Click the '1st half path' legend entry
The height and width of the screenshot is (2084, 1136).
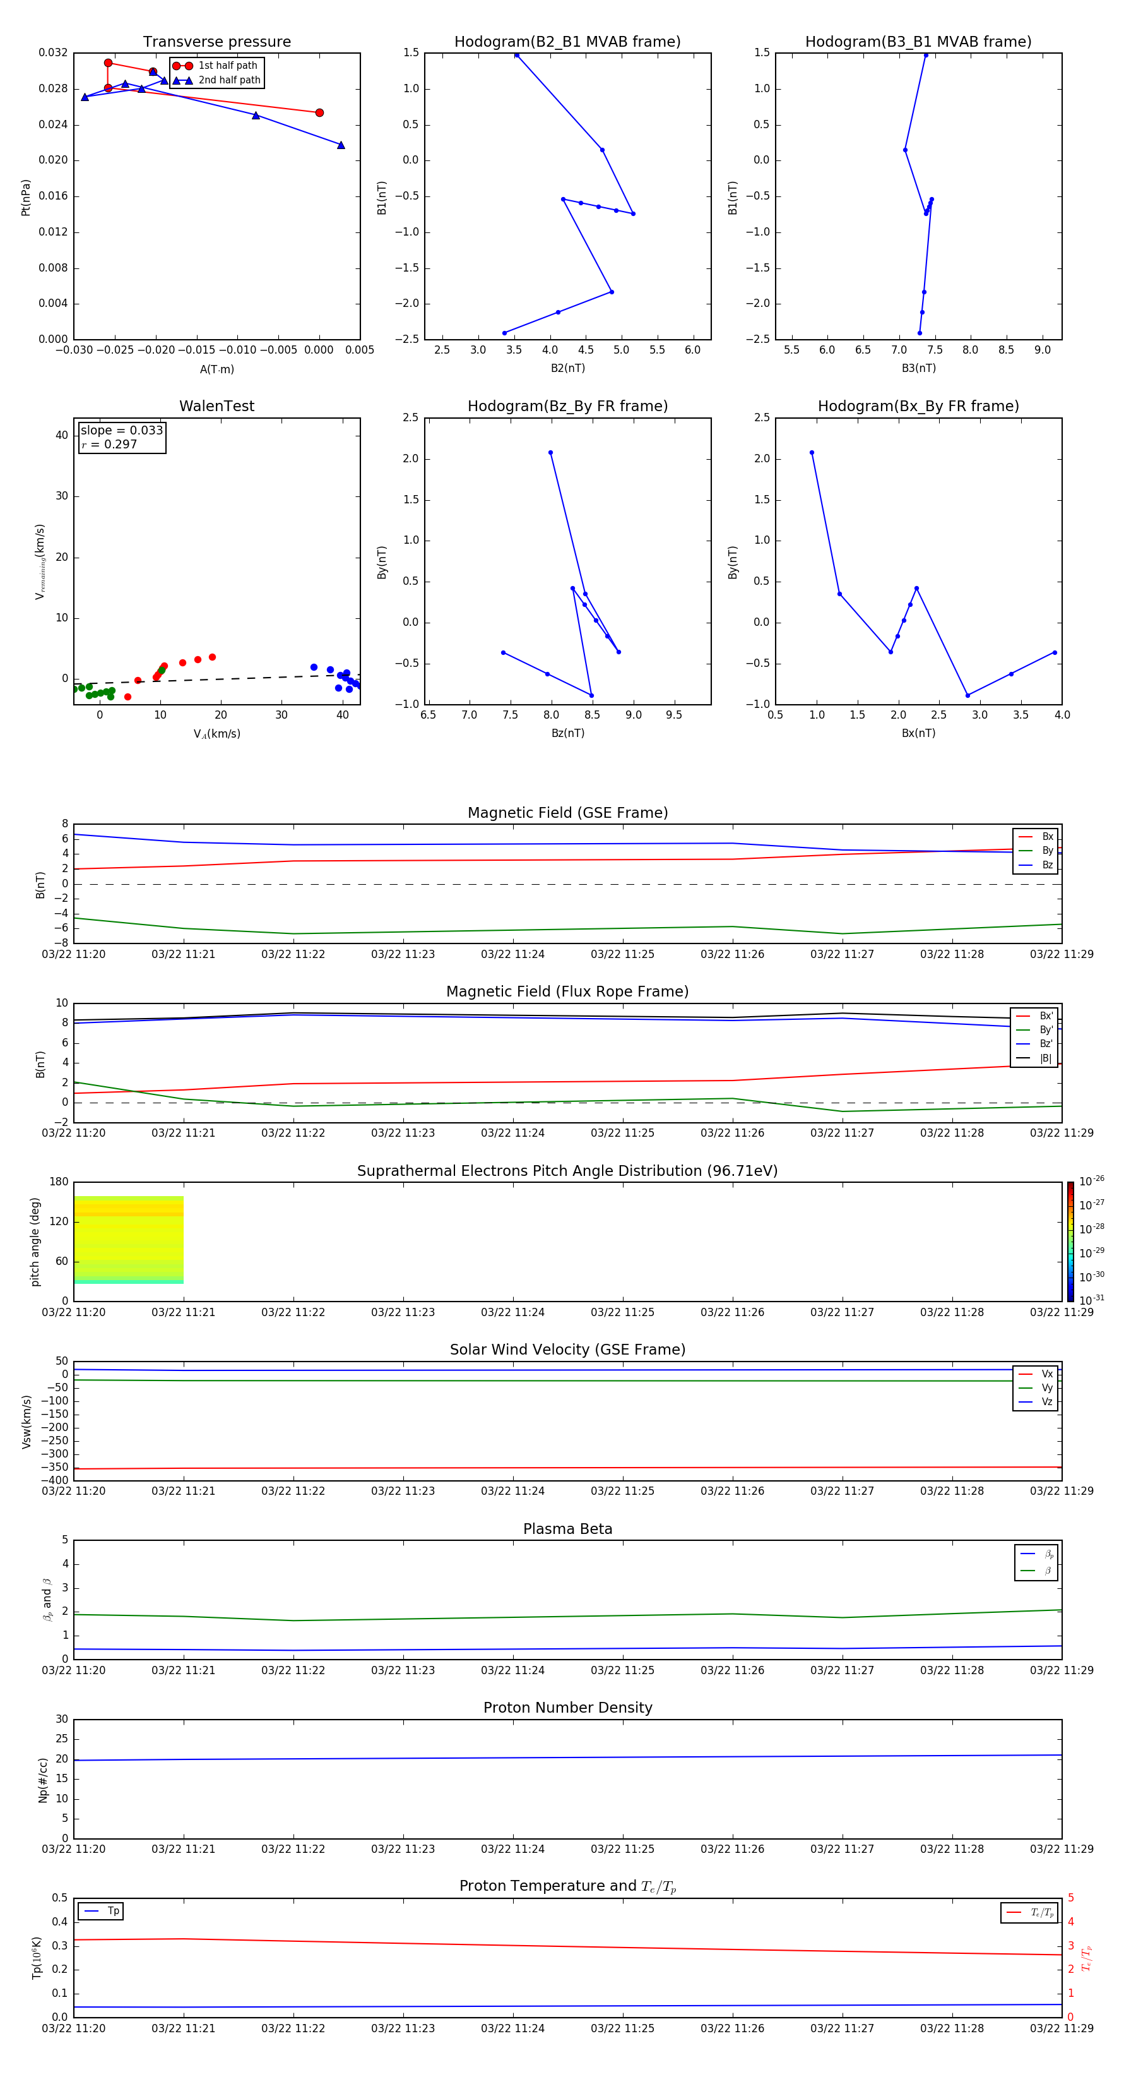[x=215, y=66]
